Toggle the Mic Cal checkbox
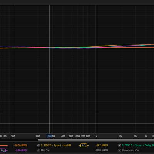Screen dimensions: 154x154 pyautogui.click(x=38, y=150)
